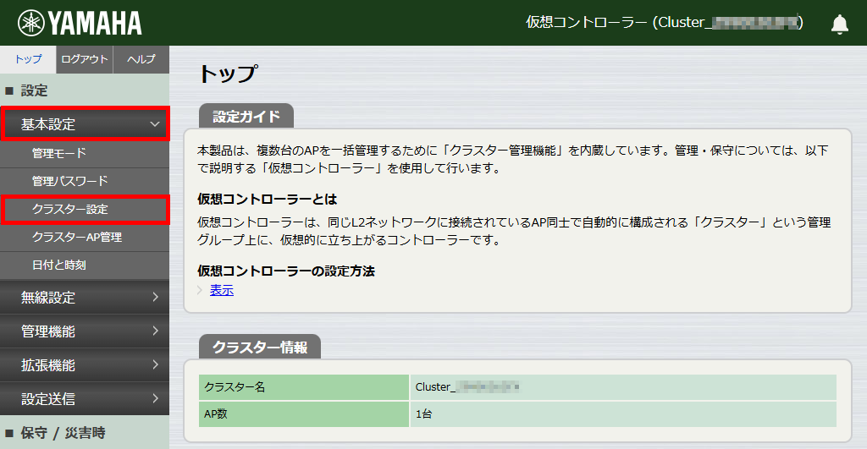Viewport: 867px width, 449px height.
Task: Click the Yamaha logo in the header
Action: pos(80,23)
